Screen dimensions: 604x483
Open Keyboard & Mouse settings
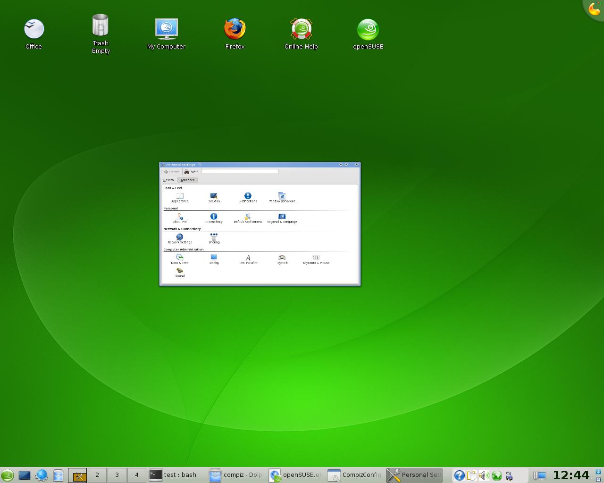[316, 259]
